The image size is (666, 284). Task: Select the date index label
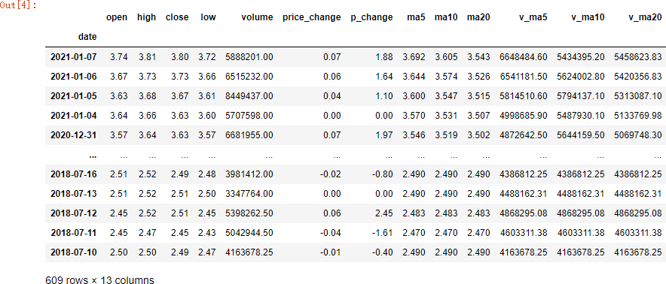coord(87,37)
